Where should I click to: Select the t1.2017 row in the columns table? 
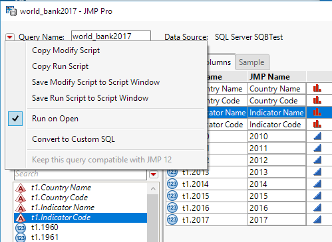tap(249, 220)
